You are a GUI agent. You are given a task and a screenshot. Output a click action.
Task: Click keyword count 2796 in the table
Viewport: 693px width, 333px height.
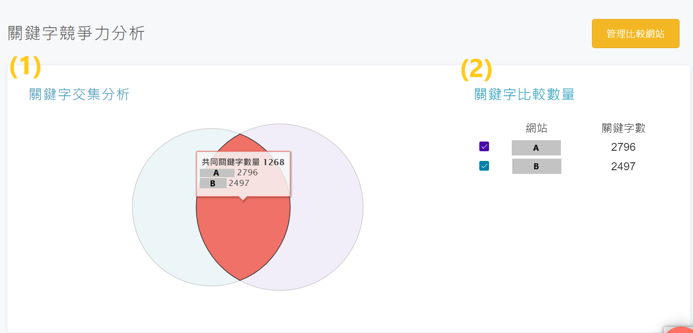[623, 148]
